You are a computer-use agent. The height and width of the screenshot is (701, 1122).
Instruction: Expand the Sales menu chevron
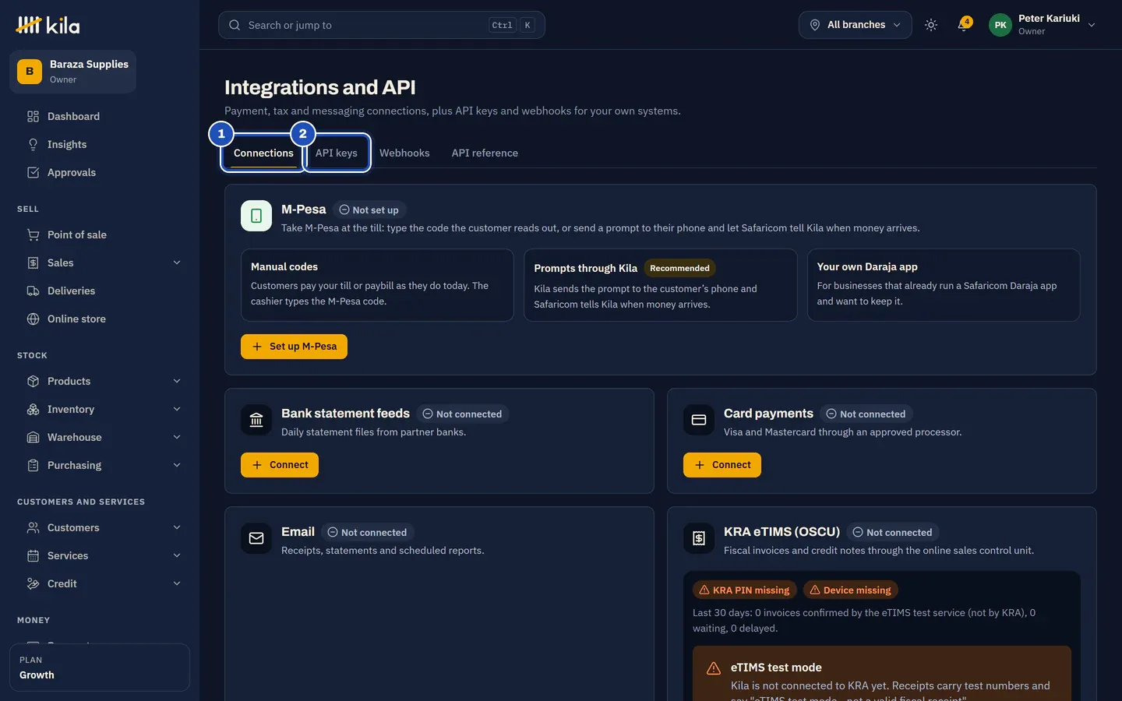point(177,262)
